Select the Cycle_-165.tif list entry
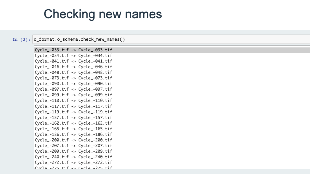Image resolution: width=310 pixels, height=174 pixels. point(73,129)
